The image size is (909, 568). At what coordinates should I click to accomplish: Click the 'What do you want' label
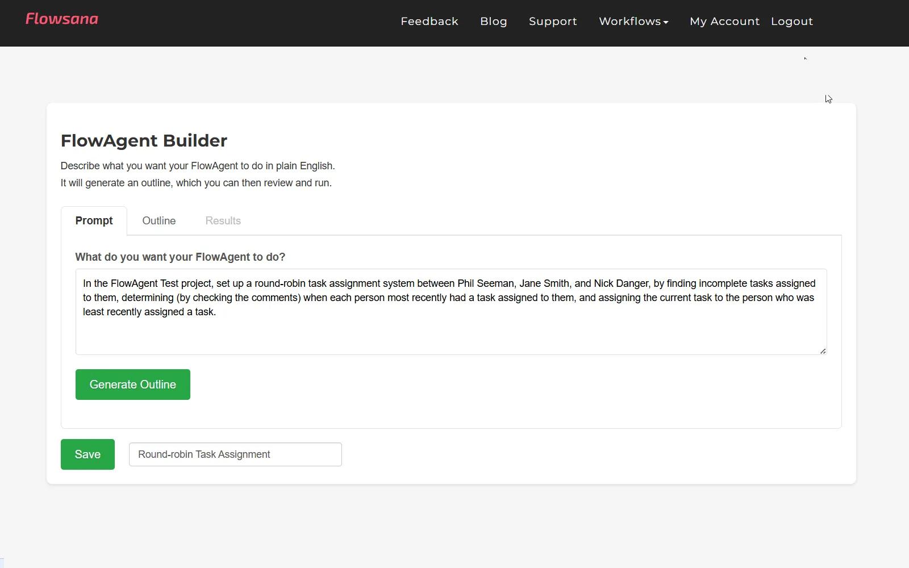pos(180,257)
